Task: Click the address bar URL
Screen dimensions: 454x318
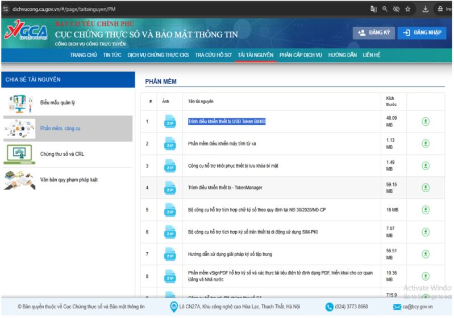Action: (64, 9)
